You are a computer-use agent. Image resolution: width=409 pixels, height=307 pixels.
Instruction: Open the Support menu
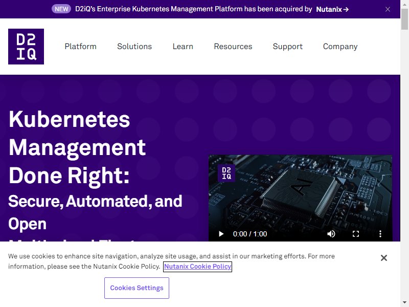point(288,47)
